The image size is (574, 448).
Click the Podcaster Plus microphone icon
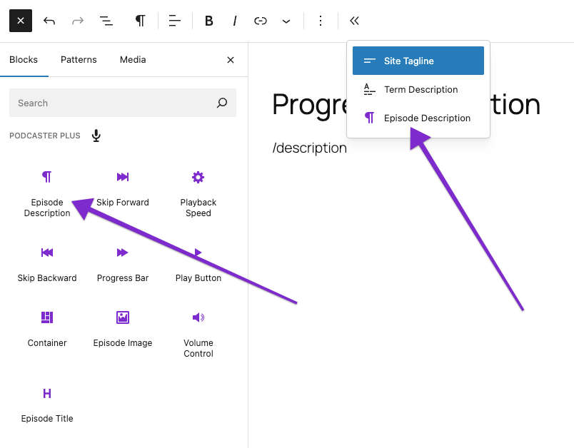(x=96, y=136)
